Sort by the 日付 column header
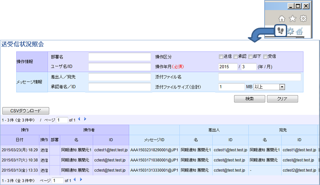Screen dimensions: 320x185 click(x=20, y=139)
